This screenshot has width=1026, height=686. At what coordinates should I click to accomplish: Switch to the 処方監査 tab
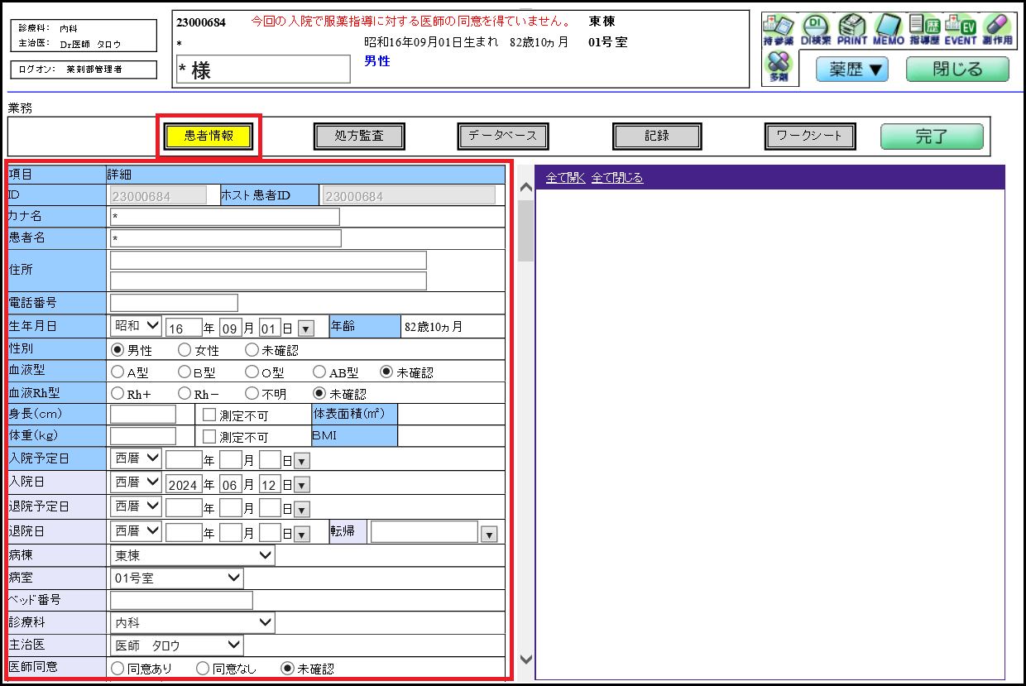359,136
